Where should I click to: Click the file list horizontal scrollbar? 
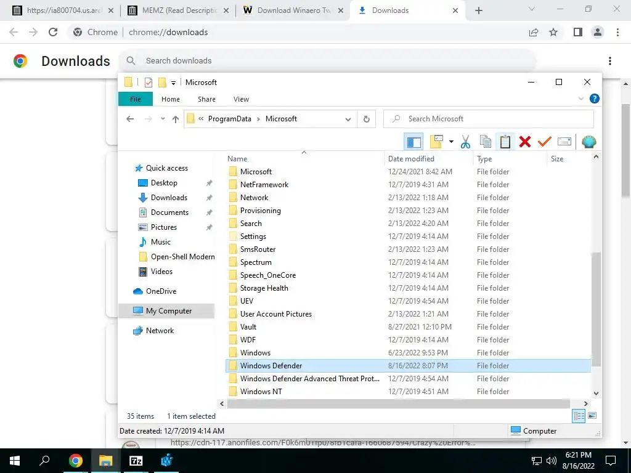click(x=399, y=403)
